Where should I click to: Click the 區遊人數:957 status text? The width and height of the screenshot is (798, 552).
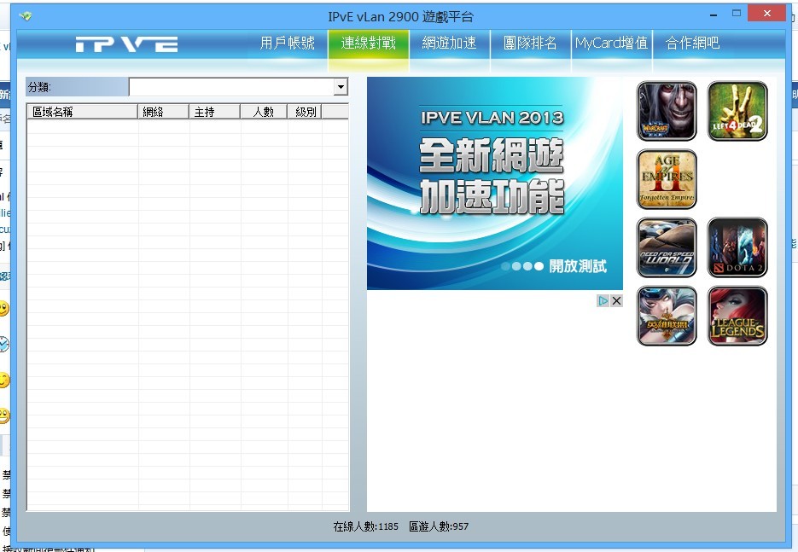439,526
